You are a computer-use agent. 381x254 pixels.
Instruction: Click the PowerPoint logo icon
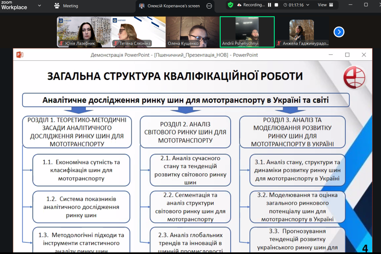(20, 55)
